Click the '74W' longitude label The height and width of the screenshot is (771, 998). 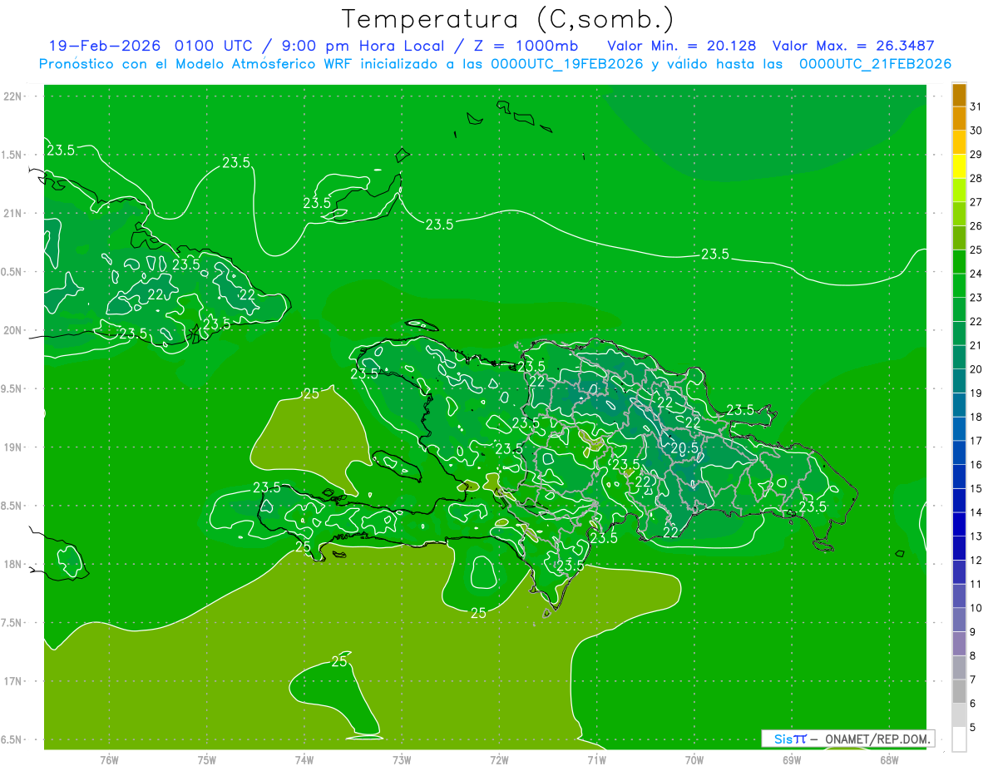pyautogui.click(x=304, y=759)
